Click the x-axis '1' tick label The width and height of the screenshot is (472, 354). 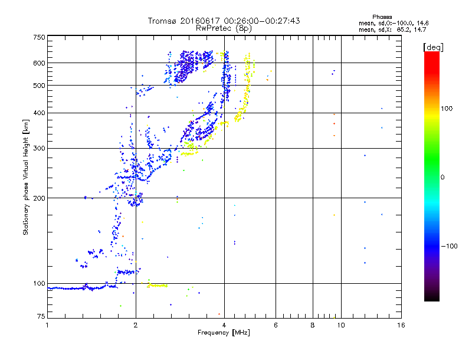point(47,325)
